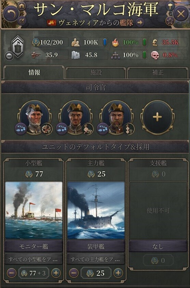This screenshot has width=190, height=288.
Task: Click the back arrow icon
Action: pos(11,13)
